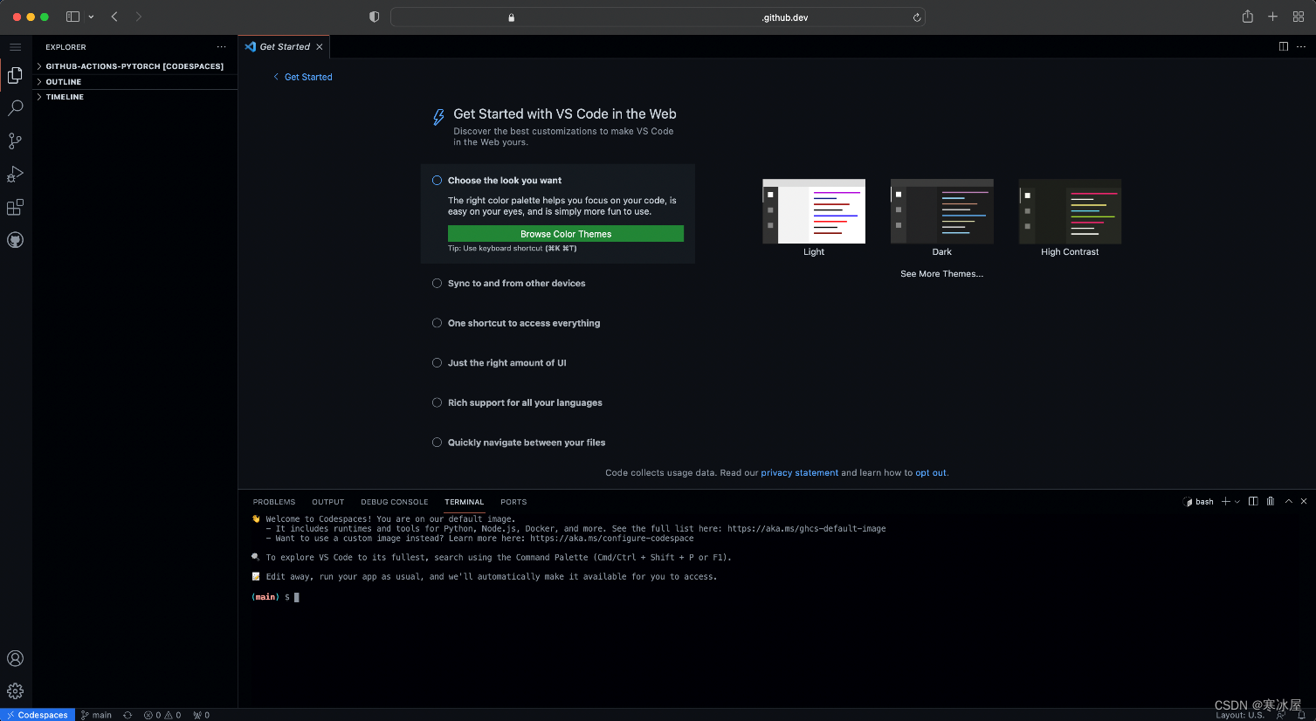This screenshot has width=1316, height=721.
Task: Open the hamburger application menu
Action: [x=15, y=47]
